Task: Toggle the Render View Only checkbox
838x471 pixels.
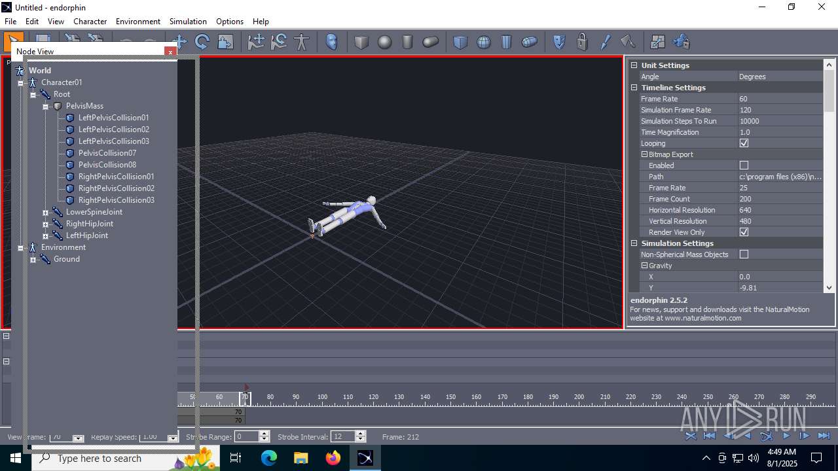Action: (744, 232)
